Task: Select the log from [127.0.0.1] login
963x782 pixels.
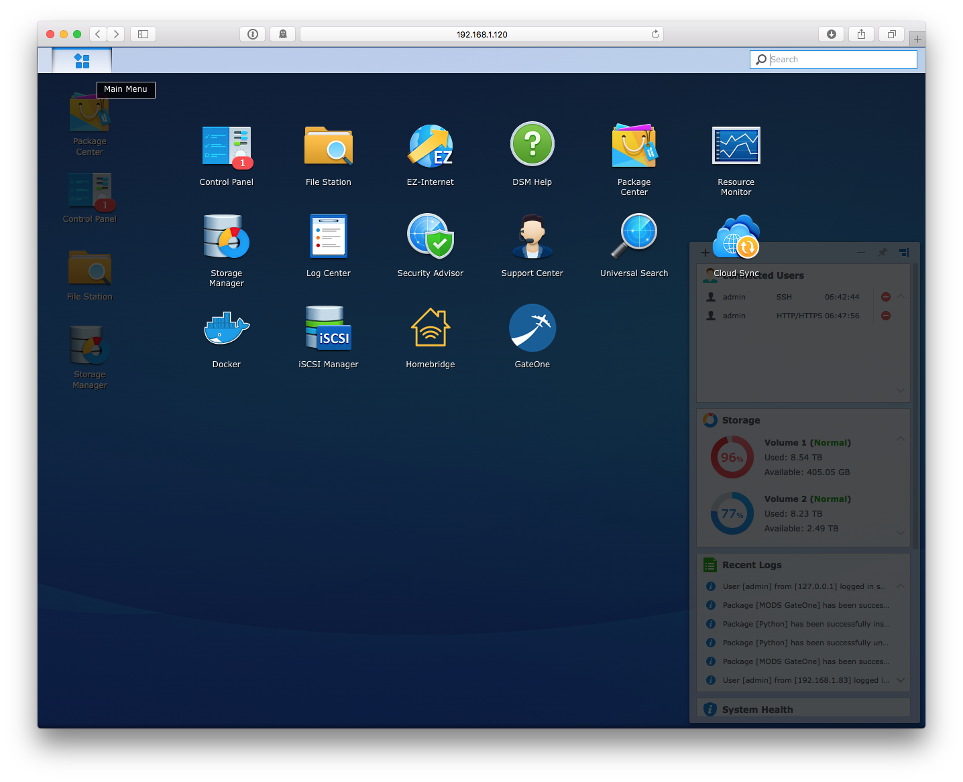Action: pos(803,586)
